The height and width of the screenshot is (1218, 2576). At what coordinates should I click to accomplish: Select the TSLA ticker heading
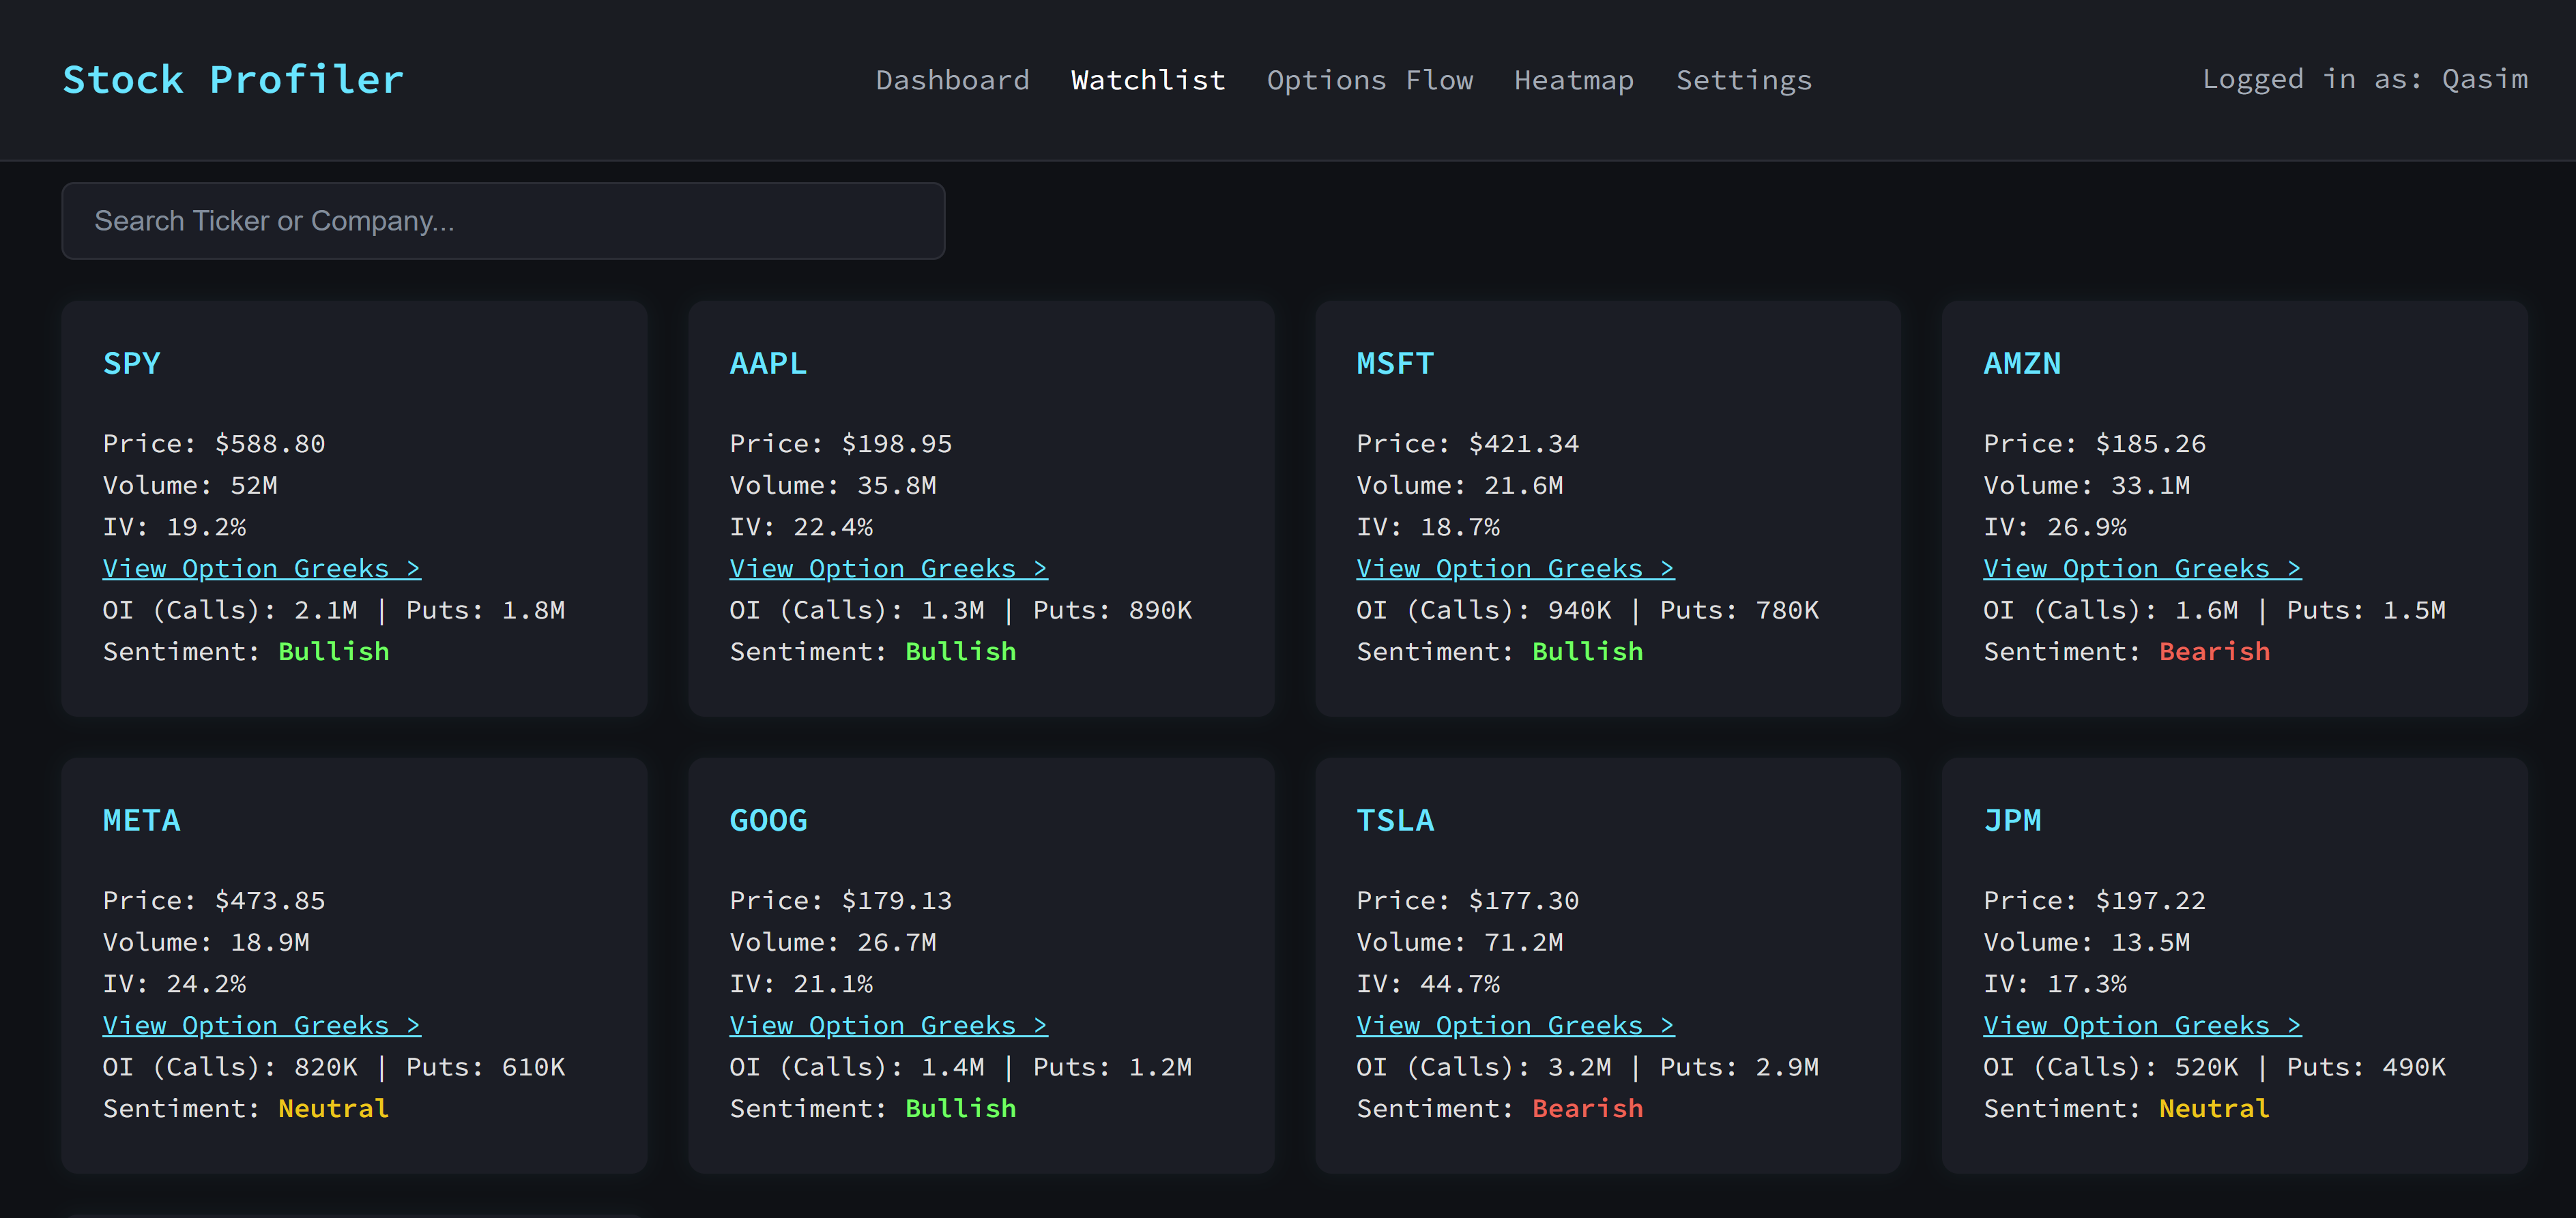coord(1395,820)
